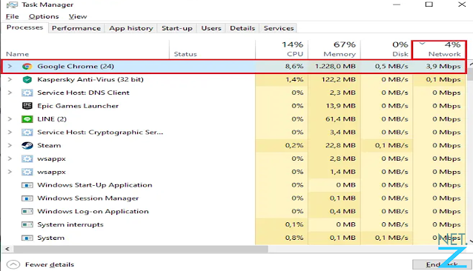Click the Google Chrome icon in process list
The width and height of the screenshot is (473, 271).
click(x=27, y=67)
